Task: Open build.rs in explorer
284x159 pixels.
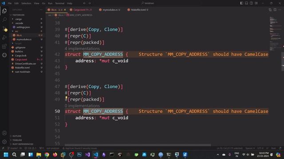Action: click(x=19, y=51)
